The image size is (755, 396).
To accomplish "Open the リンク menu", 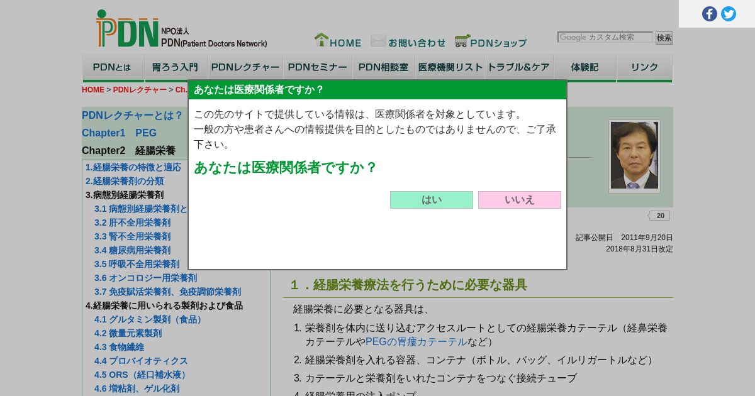I will pyautogui.click(x=645, y=68).
